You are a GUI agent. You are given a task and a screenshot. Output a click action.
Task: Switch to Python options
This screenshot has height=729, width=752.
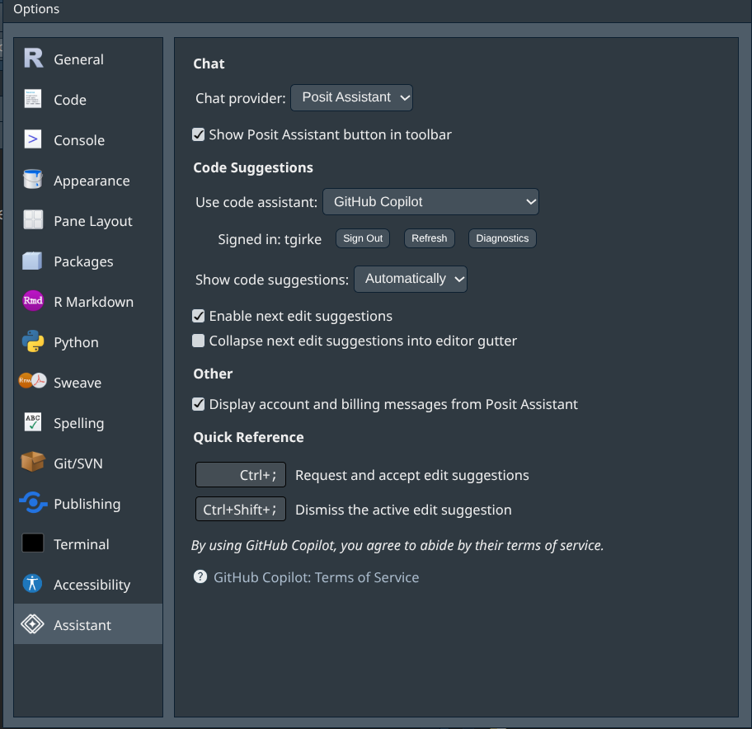[88, 342]
